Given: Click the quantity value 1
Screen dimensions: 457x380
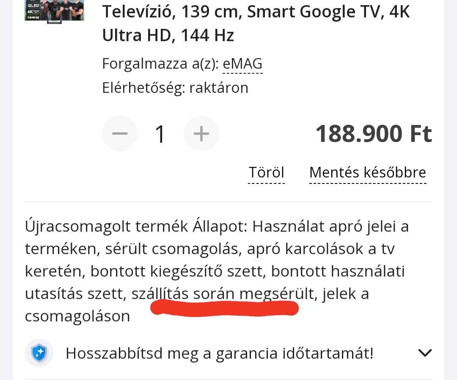Looking at the screenshot, I should coord(160,134).
